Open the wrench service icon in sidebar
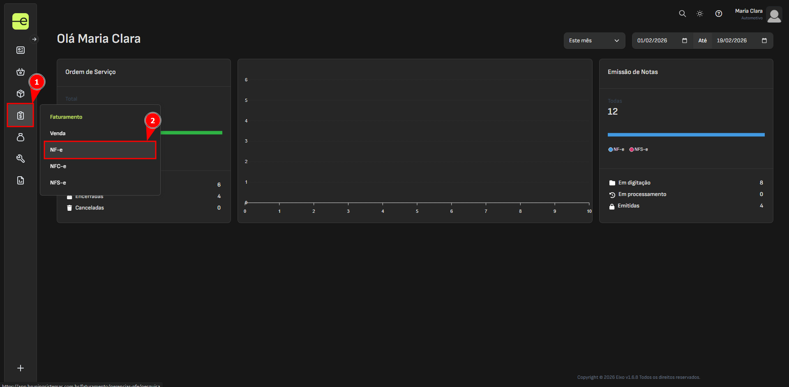The image size is (789, 387). (21, 159)
